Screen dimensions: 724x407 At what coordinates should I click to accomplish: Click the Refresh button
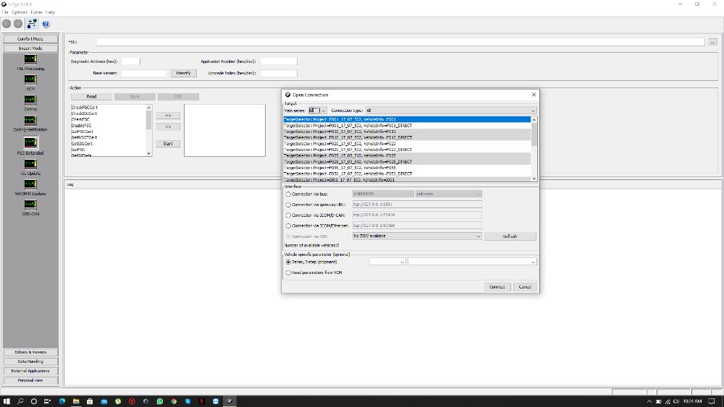click(x=510, y=236)
